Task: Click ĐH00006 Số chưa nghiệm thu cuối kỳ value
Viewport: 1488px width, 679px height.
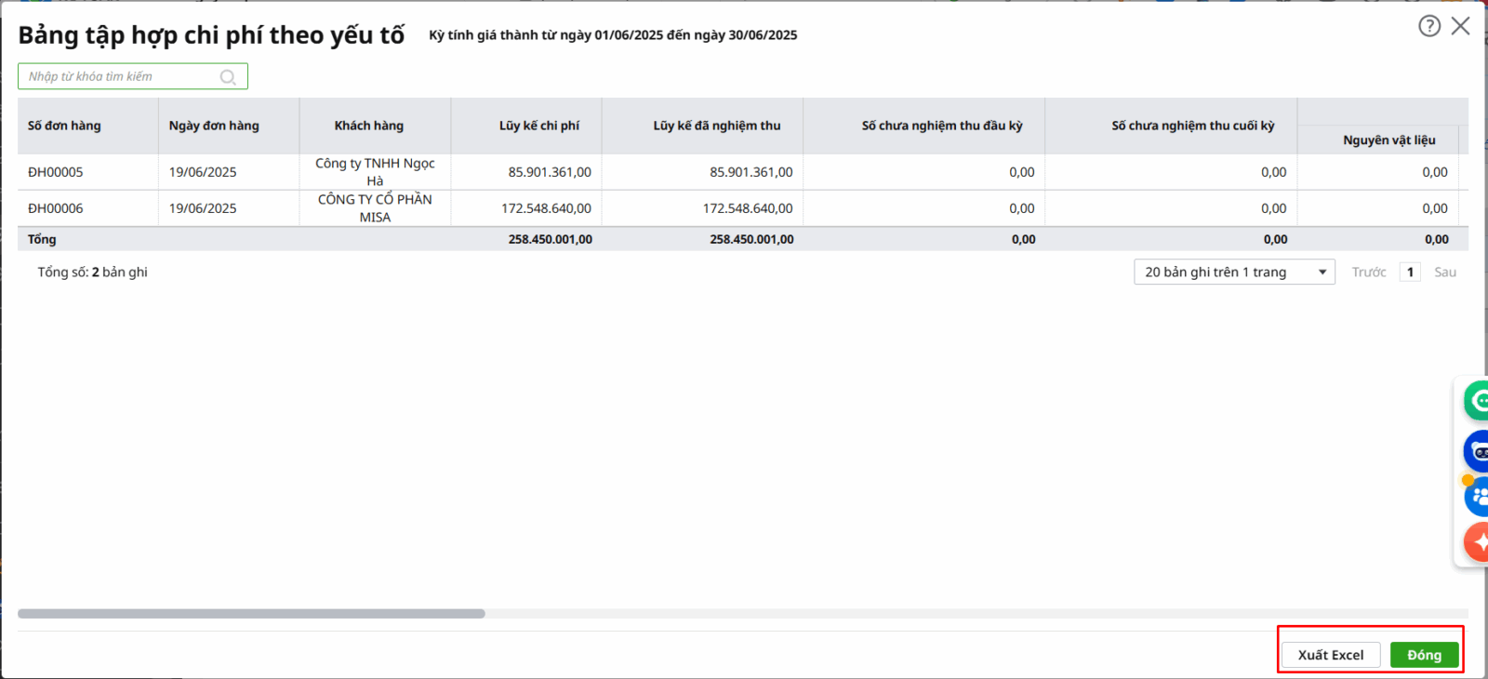Action: (x=1274, y=208)
